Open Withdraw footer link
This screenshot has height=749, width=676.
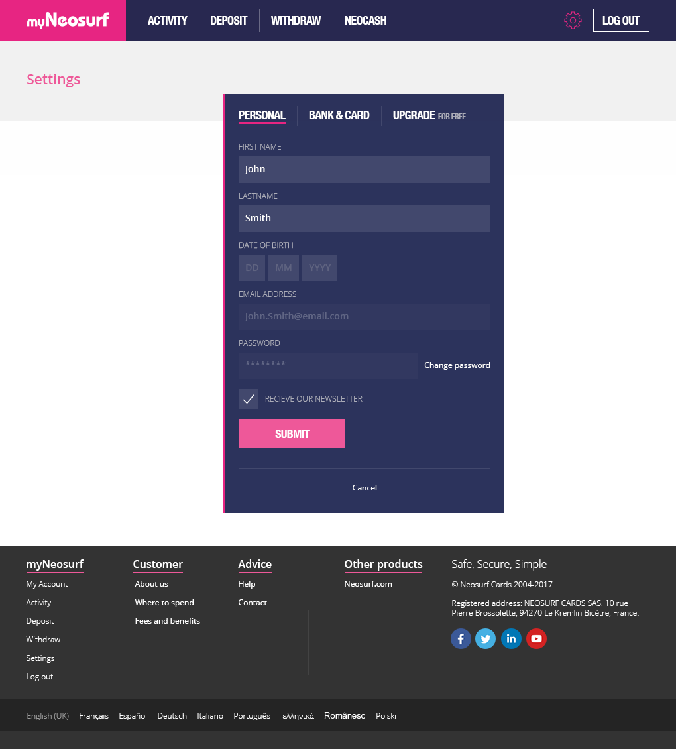(x=43, y=640)
